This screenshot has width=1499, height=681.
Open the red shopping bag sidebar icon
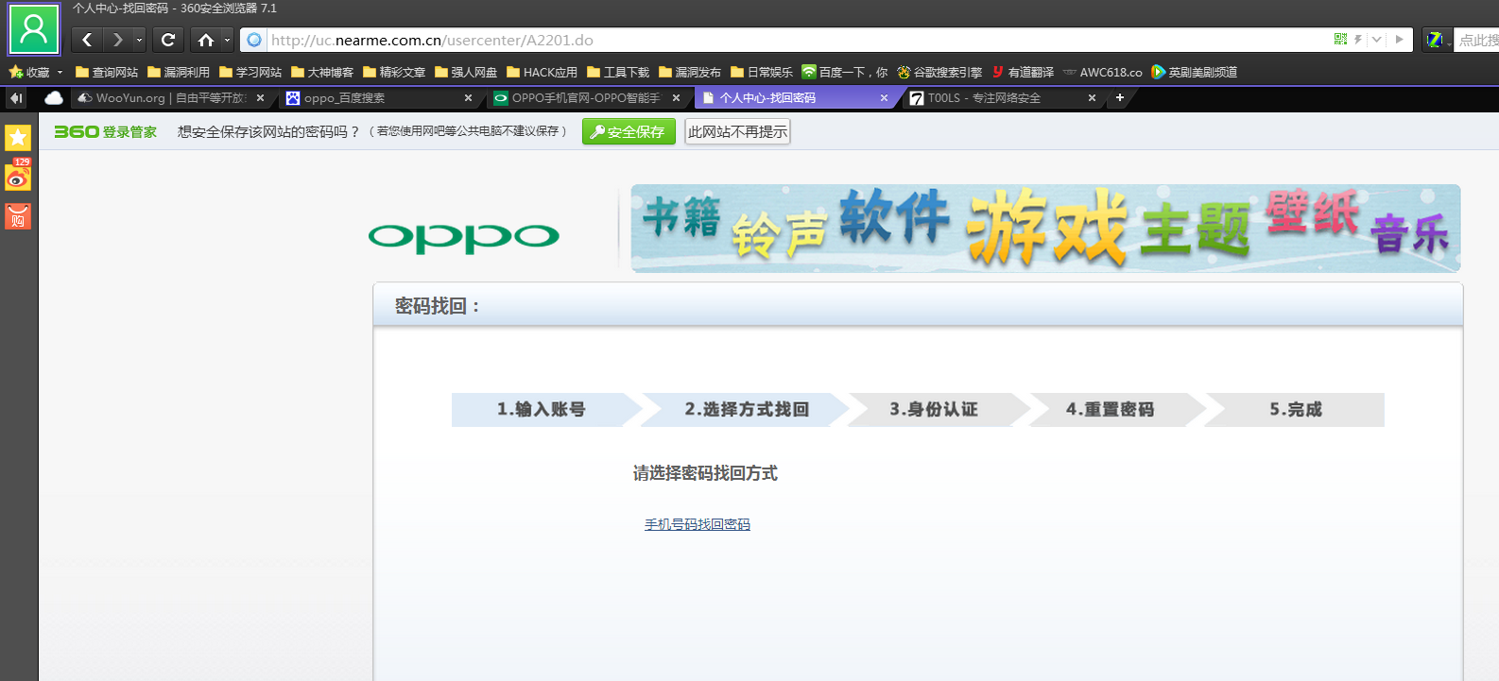coord(18,216)
